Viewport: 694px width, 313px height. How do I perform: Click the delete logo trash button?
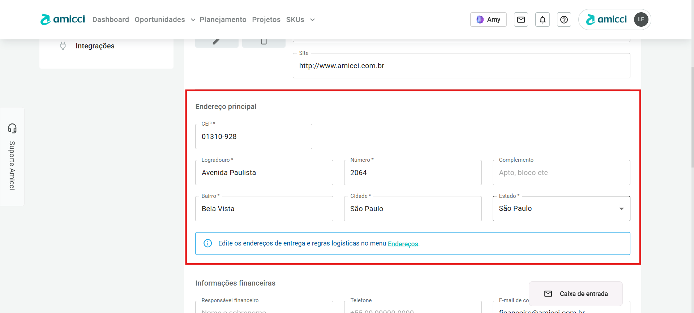264,42
